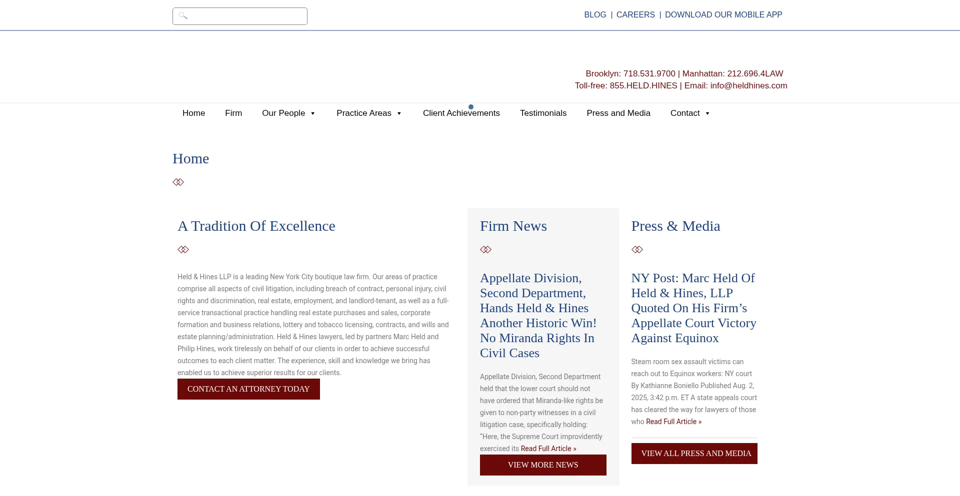Expand the Practice Areas dropdown arrow
960x496 pixels.
399,113
